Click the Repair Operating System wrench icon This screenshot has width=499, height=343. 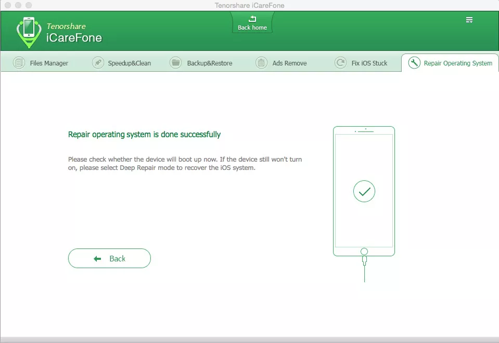(x=414, y=63)
